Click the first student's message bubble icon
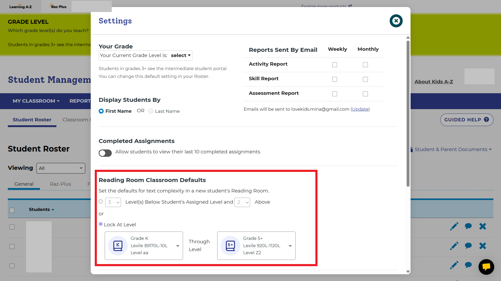Viewport: 501px width, 281px height. coord(468,226)
